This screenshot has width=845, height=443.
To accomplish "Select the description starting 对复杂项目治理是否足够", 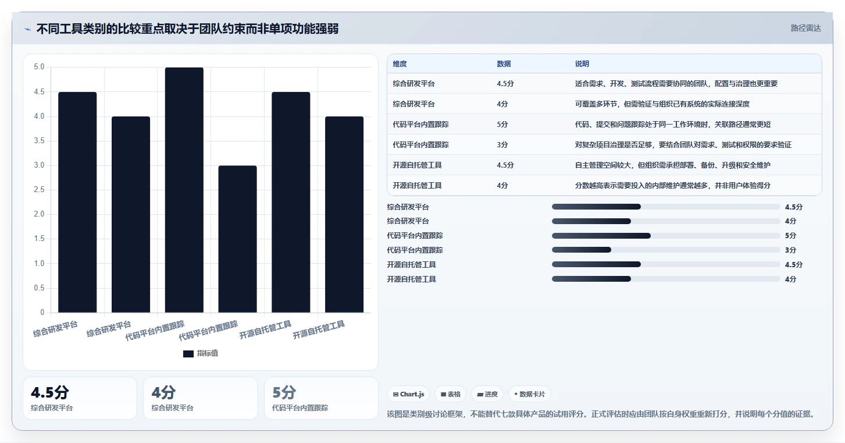I will (683, 144).
